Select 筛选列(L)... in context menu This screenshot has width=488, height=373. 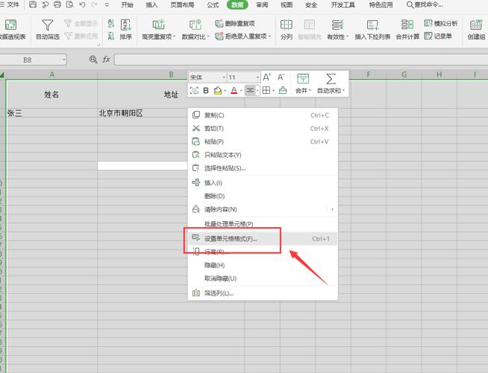point(263,293)
